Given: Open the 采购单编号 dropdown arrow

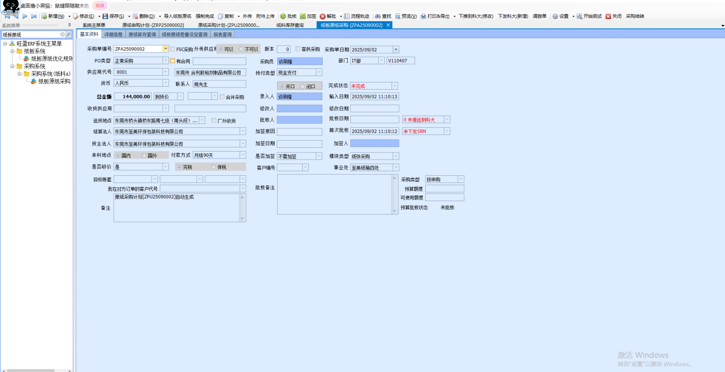Looking at the screenshot, I should point(166,49).
